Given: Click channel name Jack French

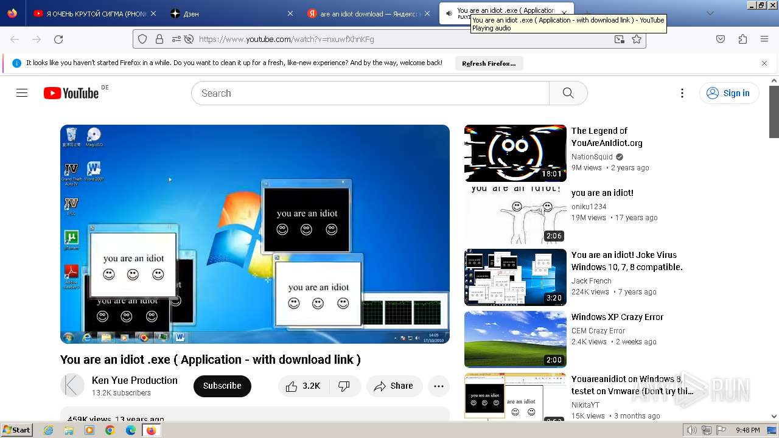Looking at the screenshot, I should 592,280.
